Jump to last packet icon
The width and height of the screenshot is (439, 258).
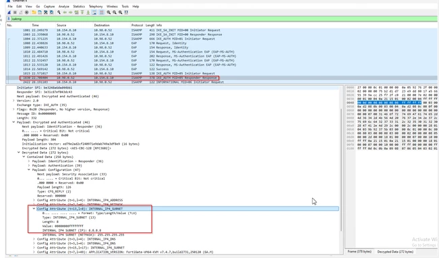click(x=88, y=12)
